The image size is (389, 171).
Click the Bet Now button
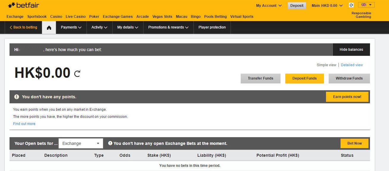click(x=355, y=143)
